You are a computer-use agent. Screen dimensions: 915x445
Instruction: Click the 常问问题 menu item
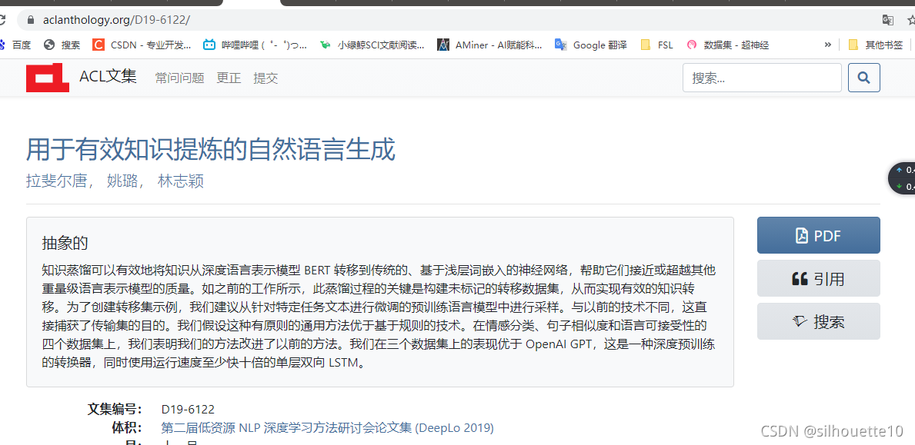click(179, 78)
